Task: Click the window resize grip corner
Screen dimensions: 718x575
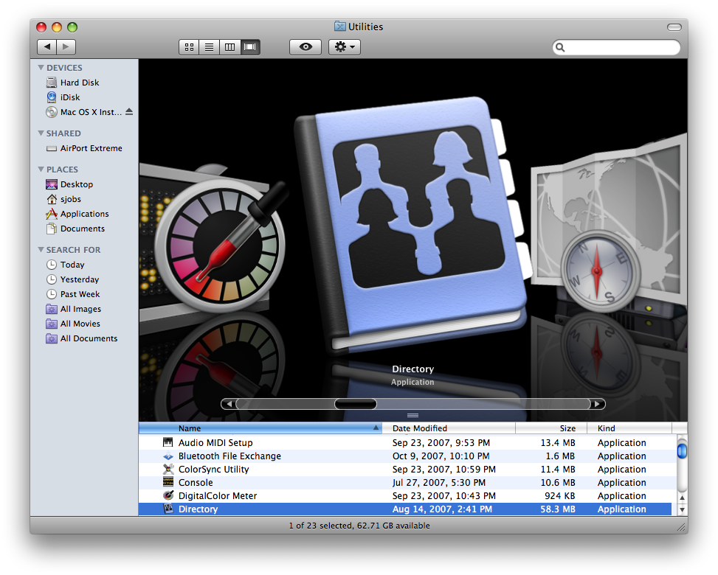Action: point(681,527)
